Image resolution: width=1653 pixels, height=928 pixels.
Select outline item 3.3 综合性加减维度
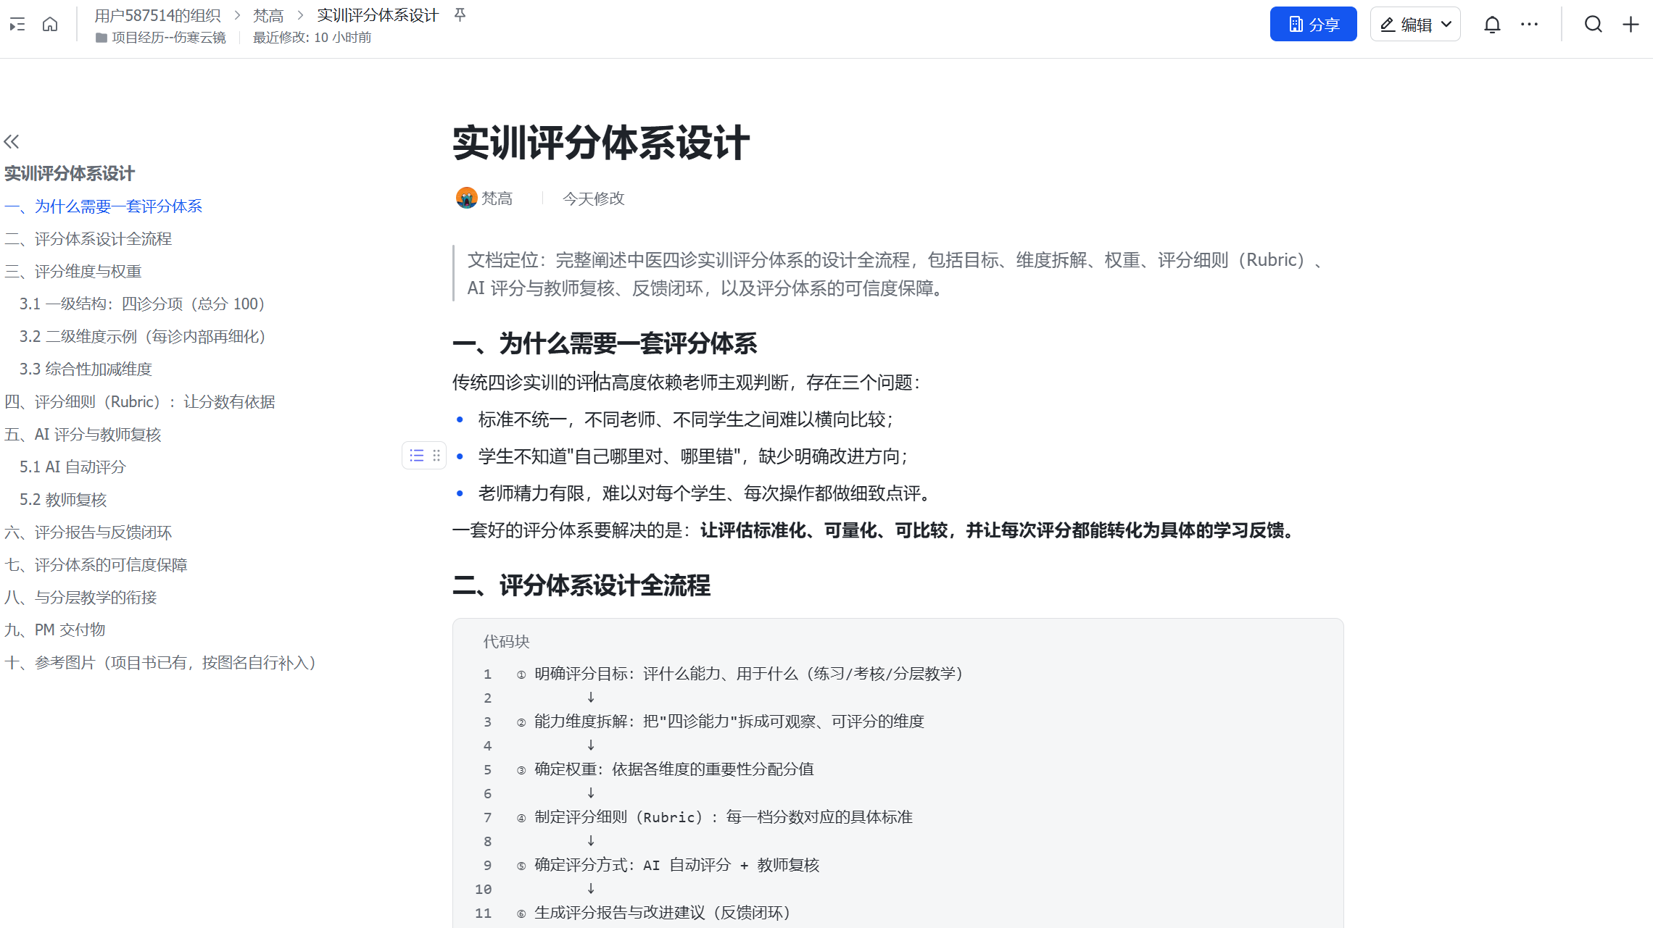(x=86, y=369)
